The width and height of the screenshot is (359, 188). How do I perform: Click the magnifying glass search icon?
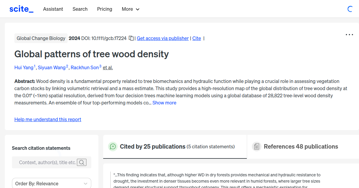(x=81, y=162)
